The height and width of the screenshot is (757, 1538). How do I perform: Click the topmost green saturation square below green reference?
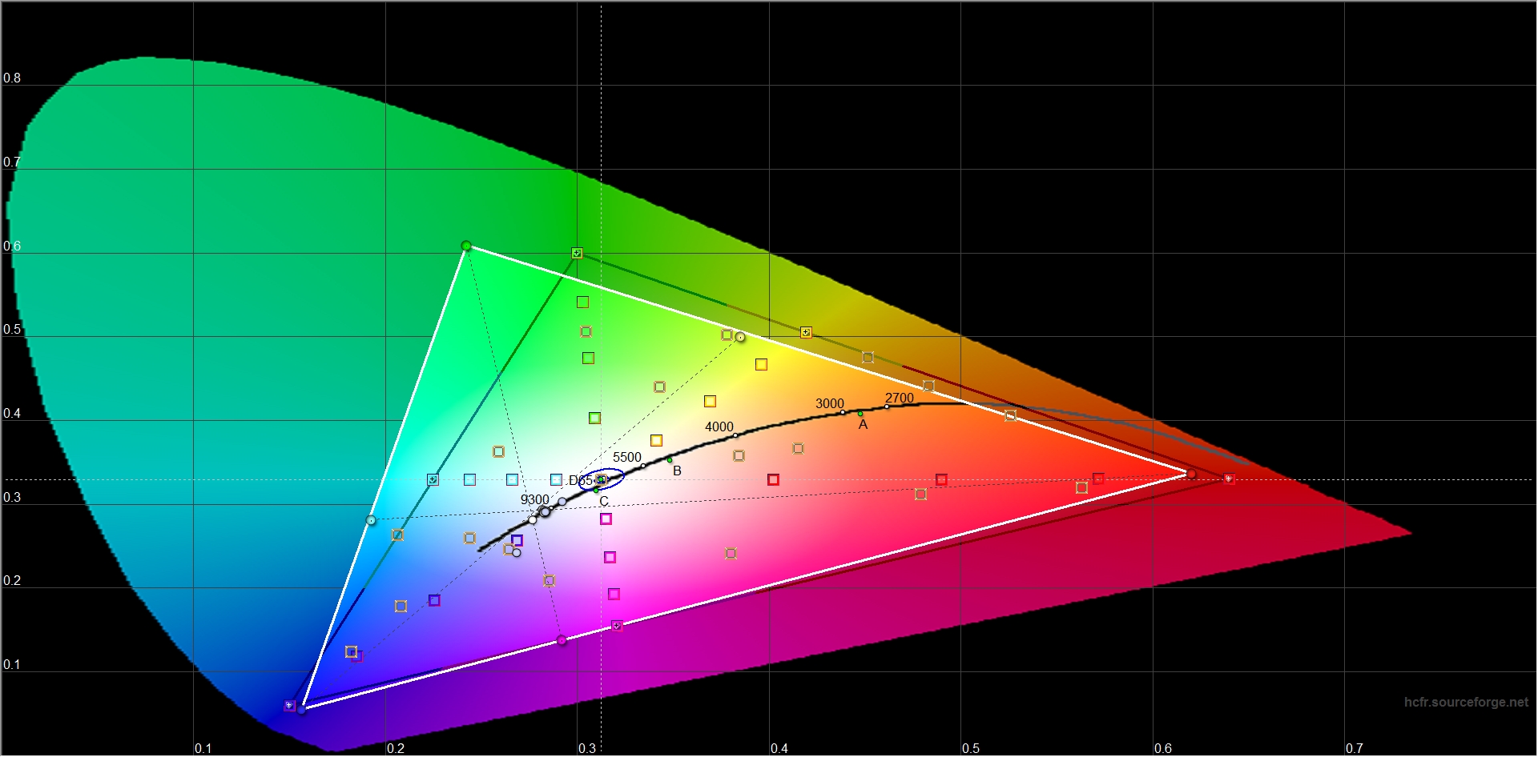click(x=582, y=302)
